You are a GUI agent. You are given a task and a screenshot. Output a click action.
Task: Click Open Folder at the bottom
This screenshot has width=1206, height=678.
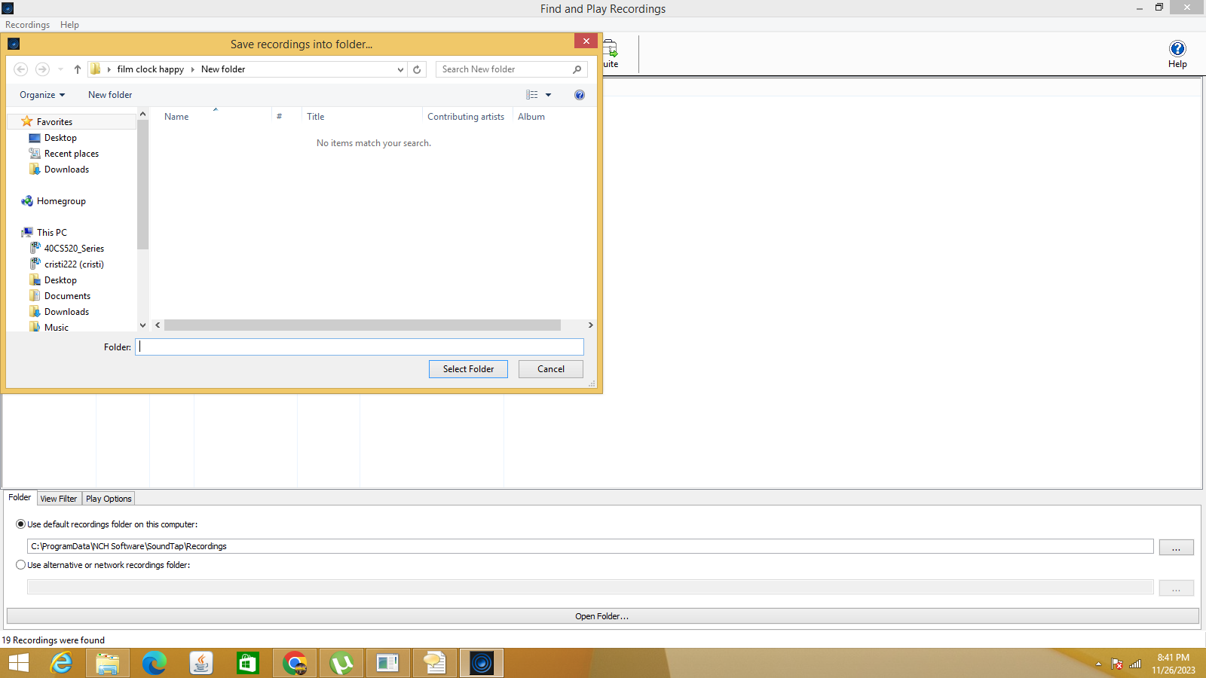pos(601,615)
